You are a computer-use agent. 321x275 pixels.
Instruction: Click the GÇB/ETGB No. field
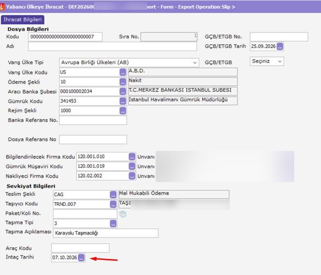tap(279, 37)
